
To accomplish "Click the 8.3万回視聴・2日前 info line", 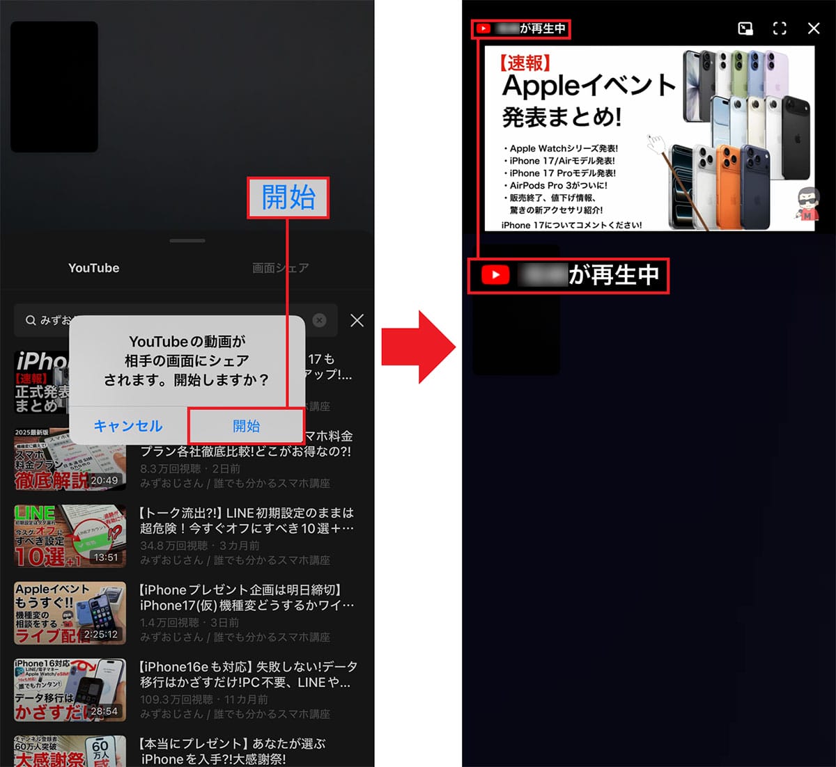I will click(190, 469).
